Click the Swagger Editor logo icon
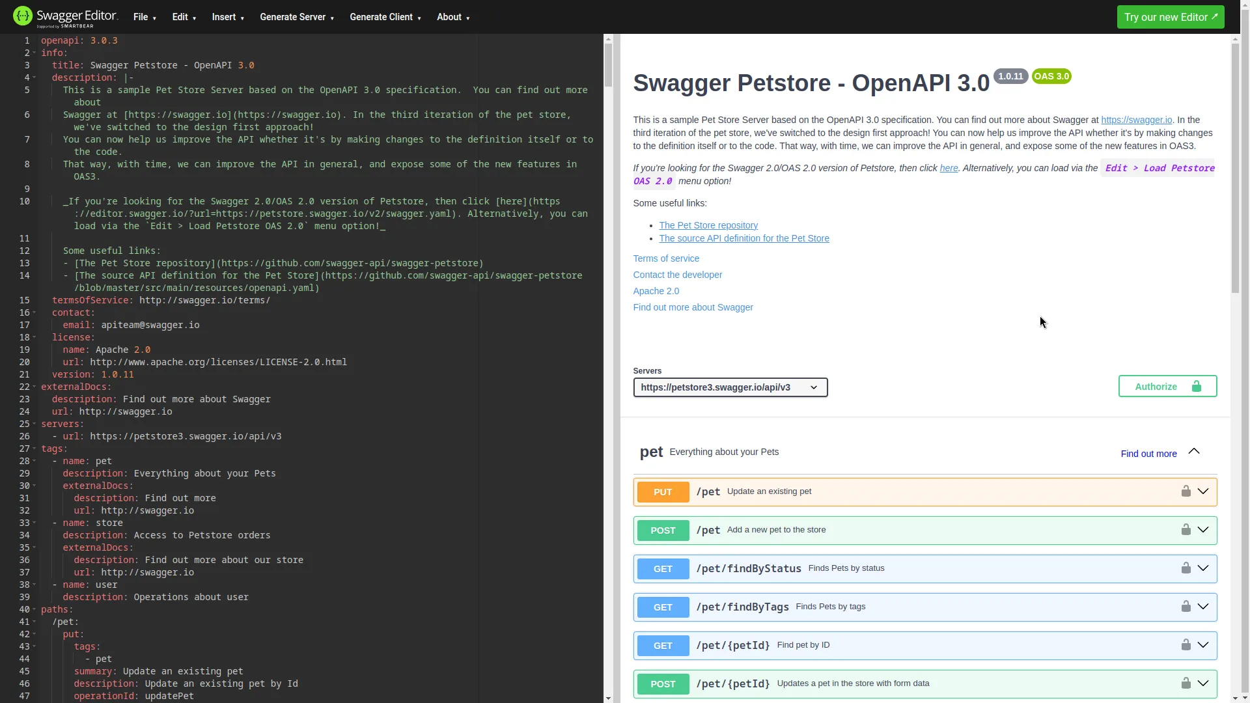 tap(22, 16)
